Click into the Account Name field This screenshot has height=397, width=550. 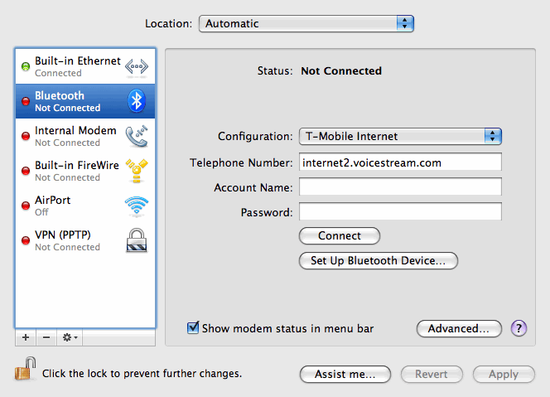[400, 187]
